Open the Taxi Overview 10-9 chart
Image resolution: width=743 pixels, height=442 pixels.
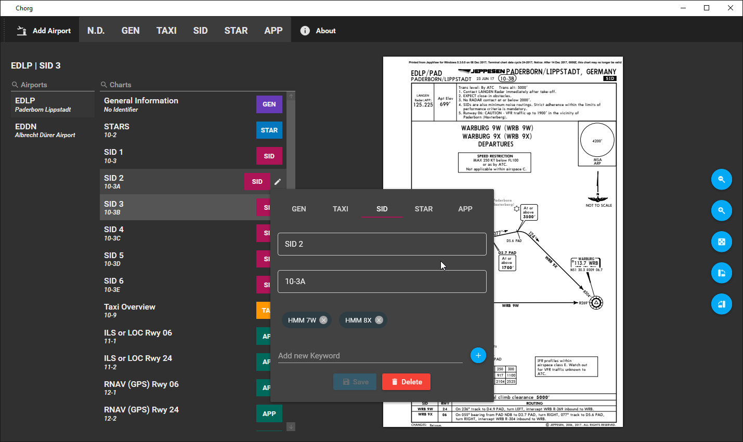[185, 311]
